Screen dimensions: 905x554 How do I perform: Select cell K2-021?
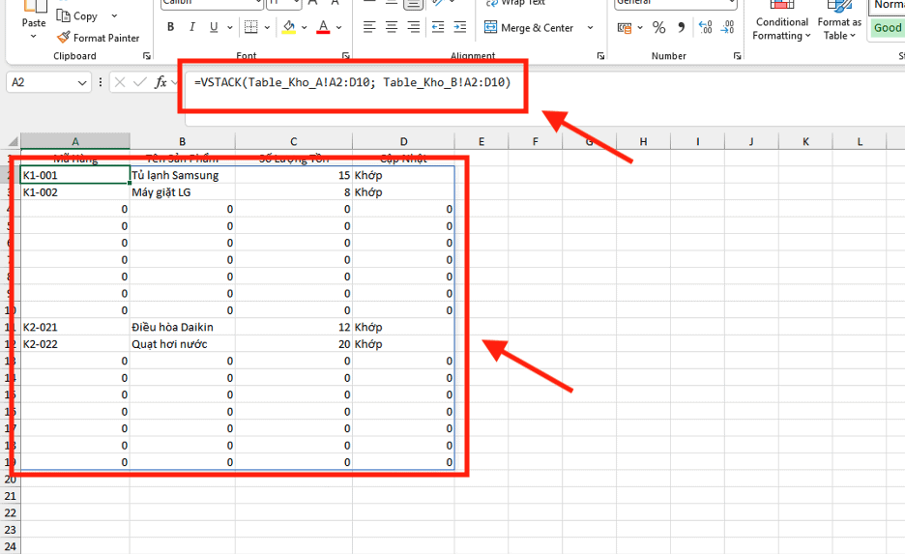(x=75, y=327)
